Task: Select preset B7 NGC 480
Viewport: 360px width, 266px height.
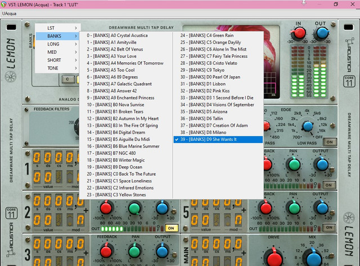Action: coord(125,153)
